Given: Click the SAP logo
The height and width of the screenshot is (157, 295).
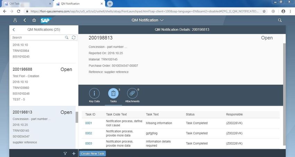Looking at the screenshot, I should click(x=45, y=20).
